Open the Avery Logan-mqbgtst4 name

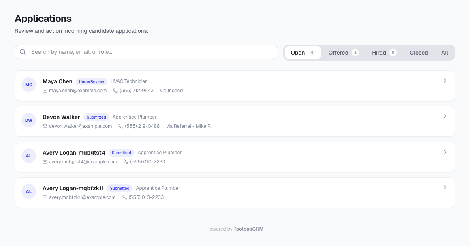tap(74, 153)
